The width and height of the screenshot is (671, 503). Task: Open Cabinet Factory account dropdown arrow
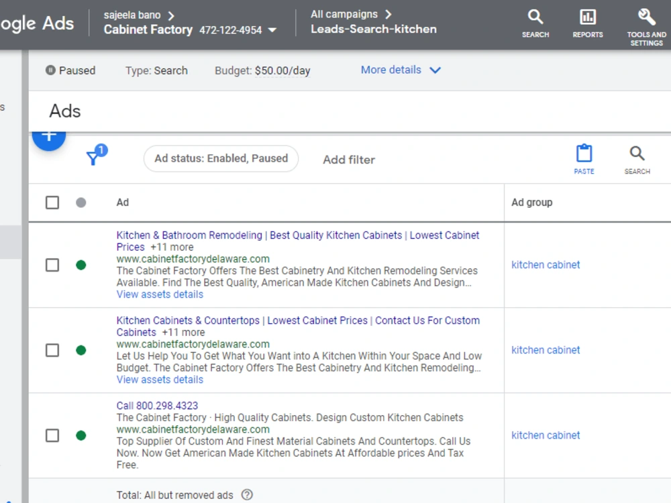pyautogui.click(x=272, y=30)
